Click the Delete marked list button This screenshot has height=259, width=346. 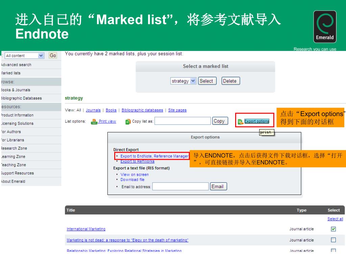tap(230, 81)
